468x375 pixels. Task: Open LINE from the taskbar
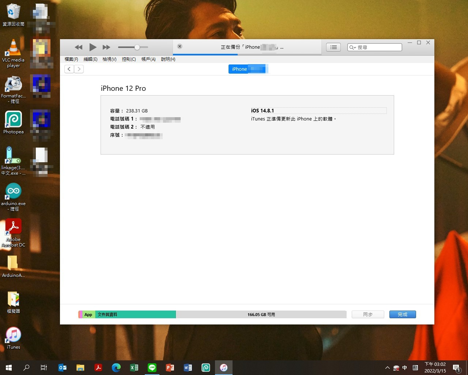click(152, 368)
